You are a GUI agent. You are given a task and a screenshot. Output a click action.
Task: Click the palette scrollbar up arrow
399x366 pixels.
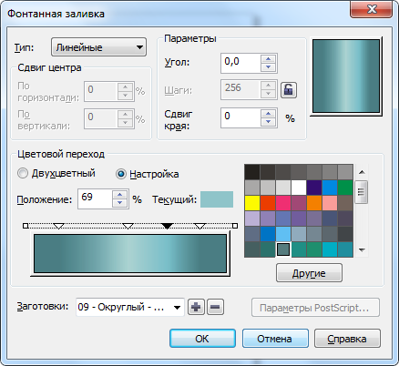[362, 172]
